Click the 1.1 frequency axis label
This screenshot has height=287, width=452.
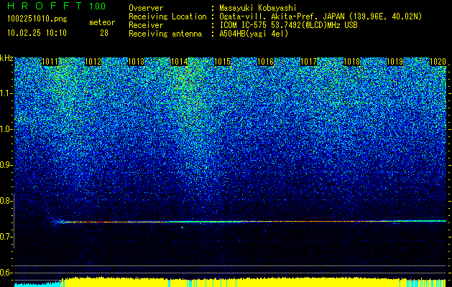point(6,93)
